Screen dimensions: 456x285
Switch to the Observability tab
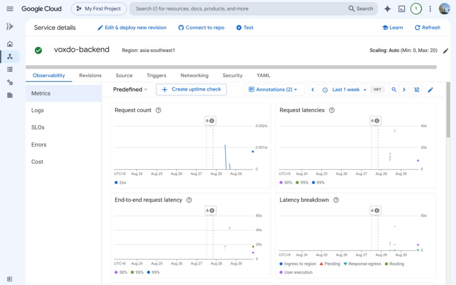(49, 76)
